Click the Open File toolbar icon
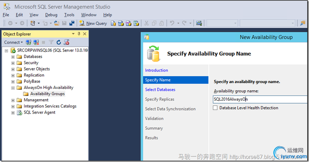The width and height of the screenshot is (309, 162). pos(56,23)
